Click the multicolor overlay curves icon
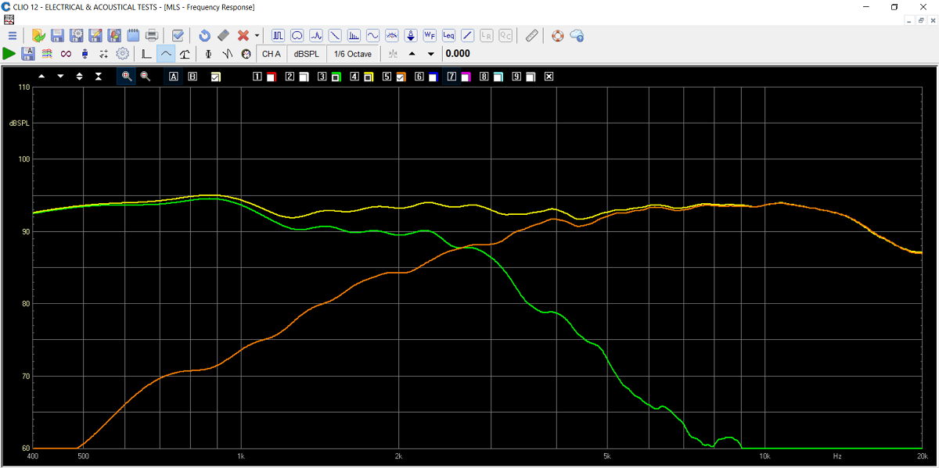This screenshot has width=939, height=468. 47,54
